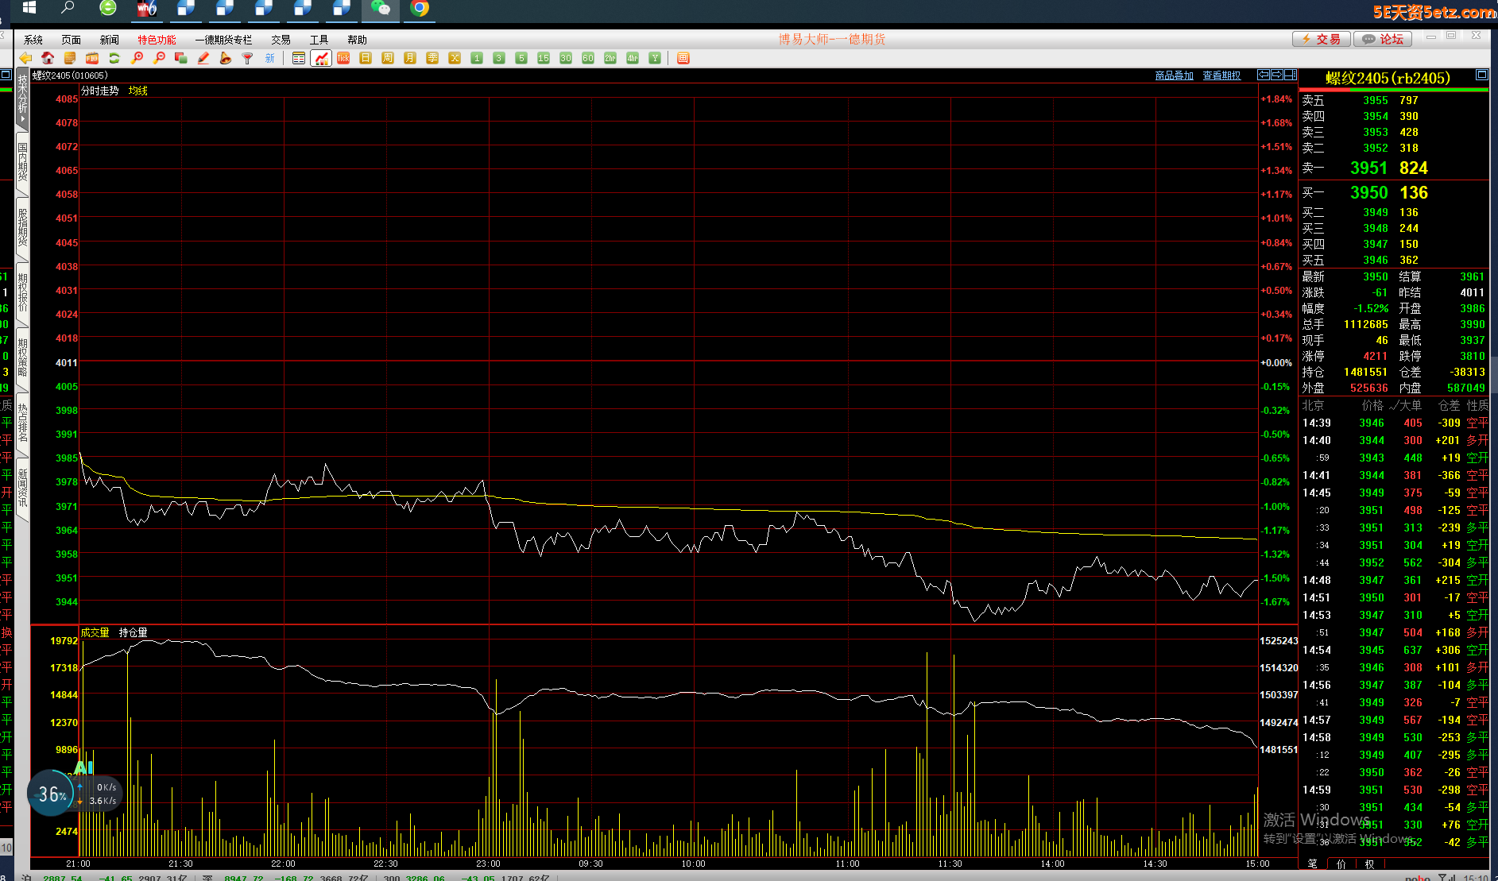The width and height of the screenshot is (1498, 881).
Task: Open the 特色功能 menu
Action: pos(157,40)
